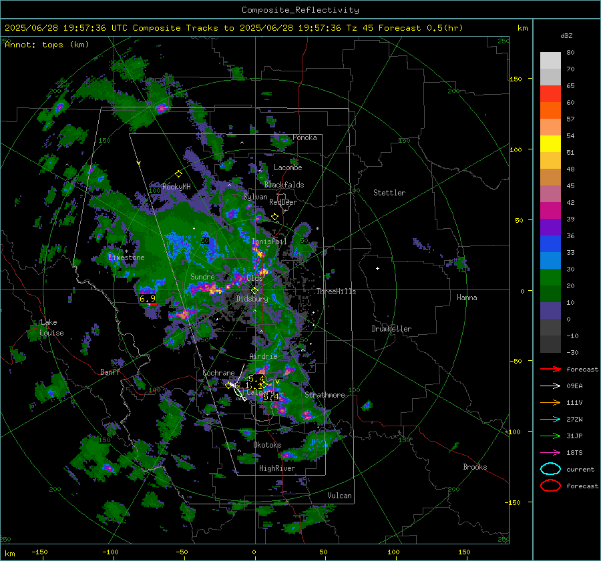Select the bright orange swatch in the dBZ scale
Screen dimensions: 601x561
click(x=550, y=110)
